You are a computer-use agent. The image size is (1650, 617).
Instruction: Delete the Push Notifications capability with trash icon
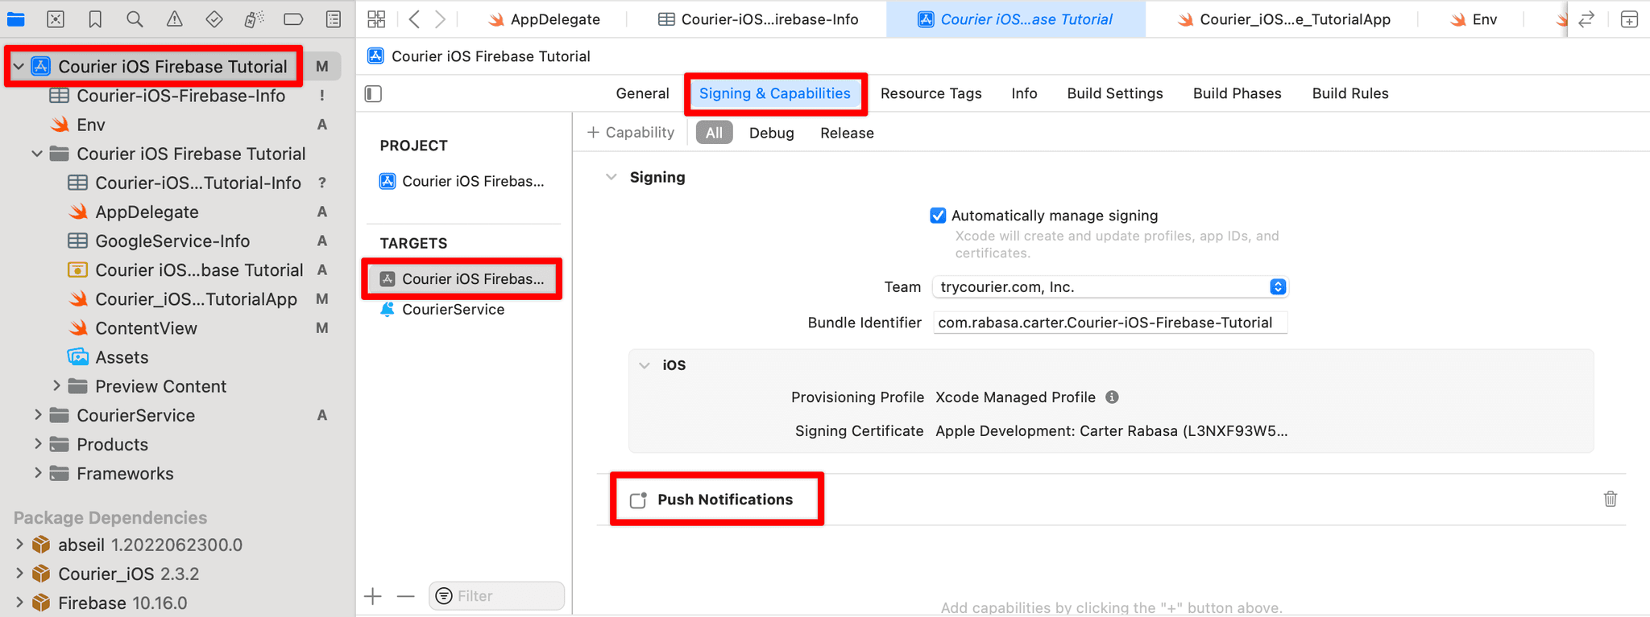pos(1611,499)
